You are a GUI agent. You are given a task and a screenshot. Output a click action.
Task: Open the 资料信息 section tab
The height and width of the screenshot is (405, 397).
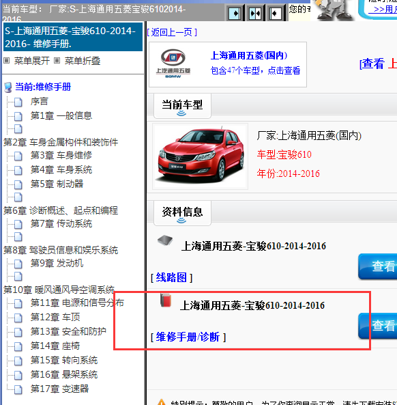(x=182, y=213)
